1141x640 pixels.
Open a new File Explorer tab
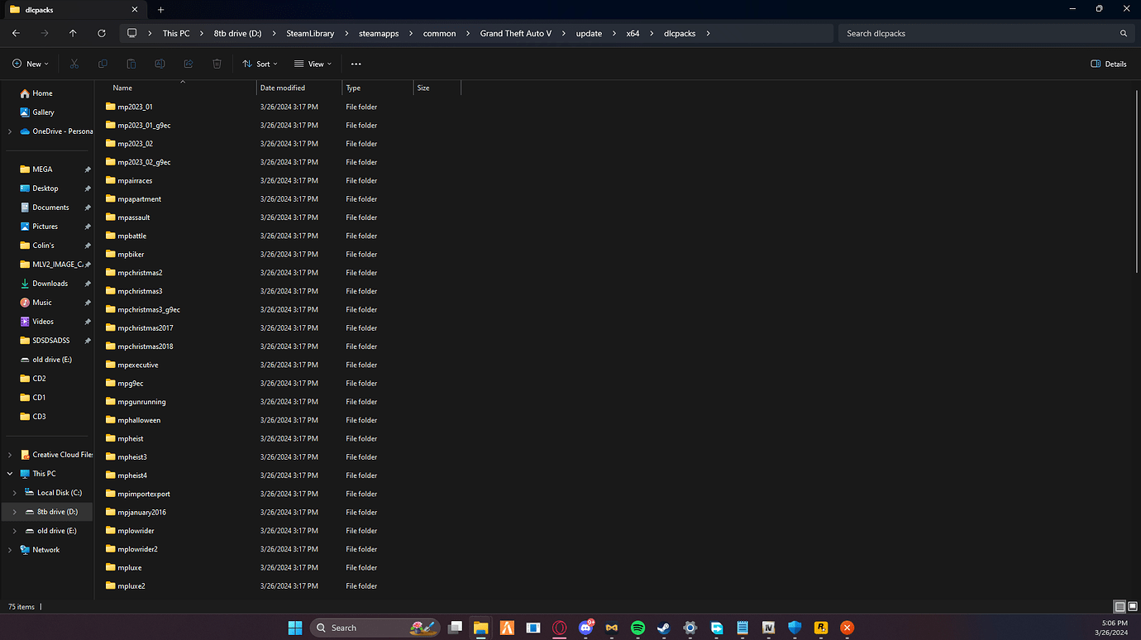(161, 10)
